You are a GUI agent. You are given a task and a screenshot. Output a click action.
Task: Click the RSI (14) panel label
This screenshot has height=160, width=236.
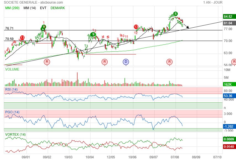pyautogui.click(x=11, y=90)
